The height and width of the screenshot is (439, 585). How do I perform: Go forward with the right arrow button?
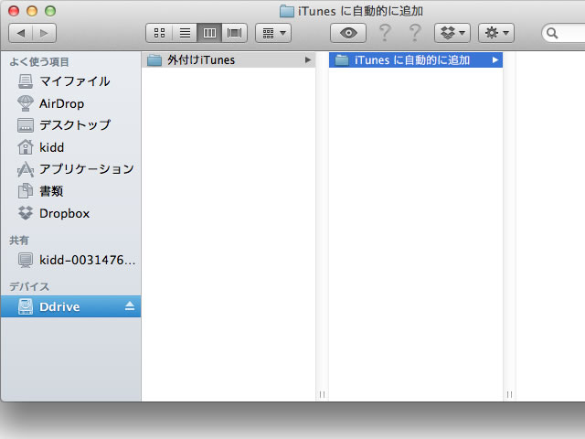pos(45,33)
